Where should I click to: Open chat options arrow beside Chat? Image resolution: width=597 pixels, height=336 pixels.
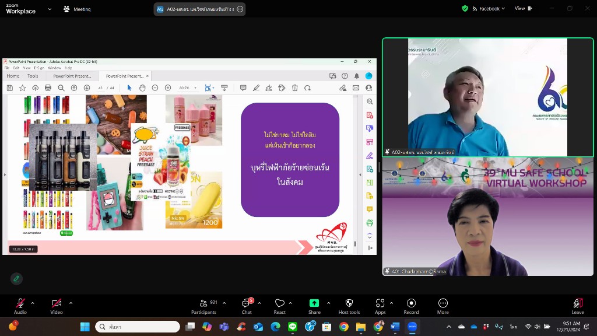pos(259,303)
